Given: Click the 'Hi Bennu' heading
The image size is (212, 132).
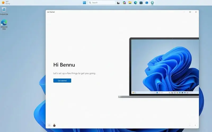Looking at the screenshot, I should coord(64,65).
